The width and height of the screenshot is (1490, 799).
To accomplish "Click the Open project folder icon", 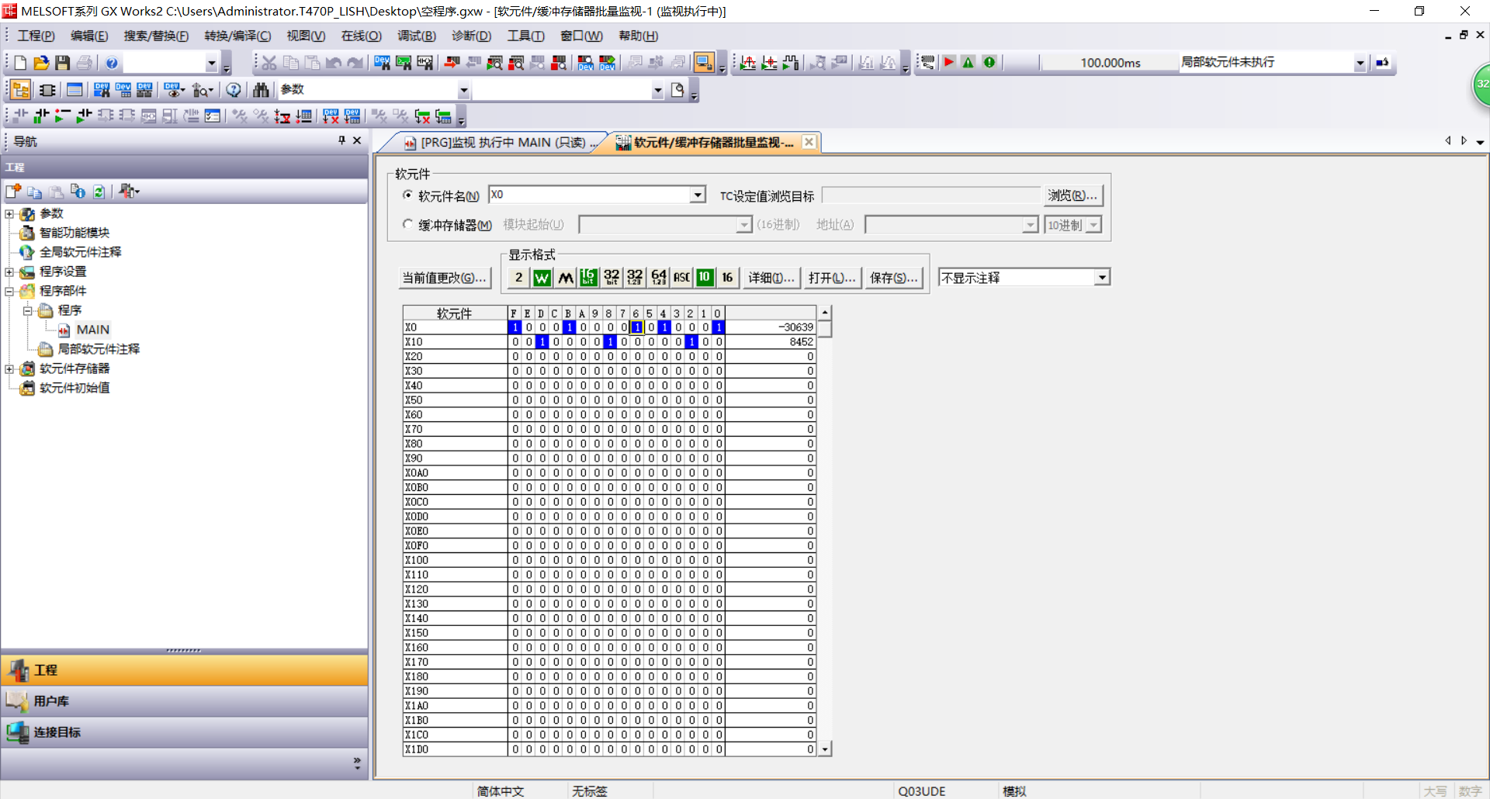I will 42,63.
